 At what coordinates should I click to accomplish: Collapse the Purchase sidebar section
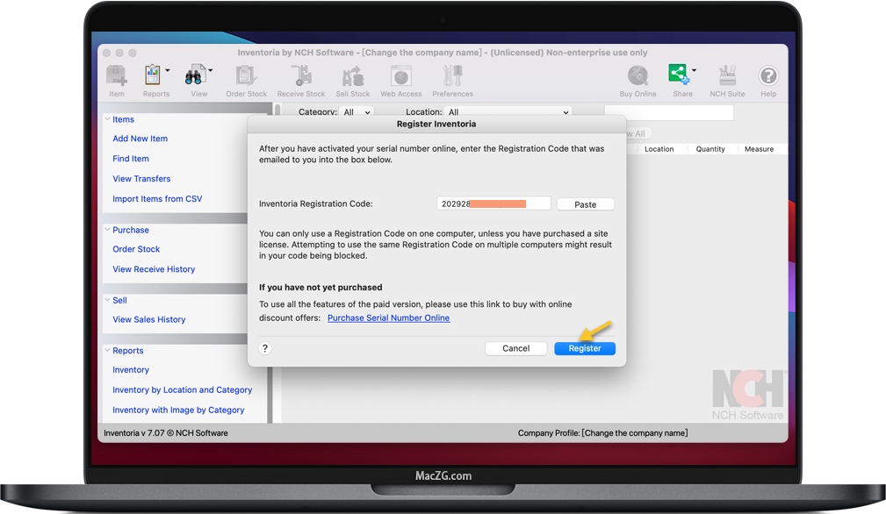[107, 230]
